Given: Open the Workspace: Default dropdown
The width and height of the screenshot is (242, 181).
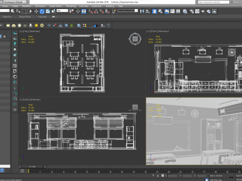Looking at the screenshot, I should (x=15, y=2).
